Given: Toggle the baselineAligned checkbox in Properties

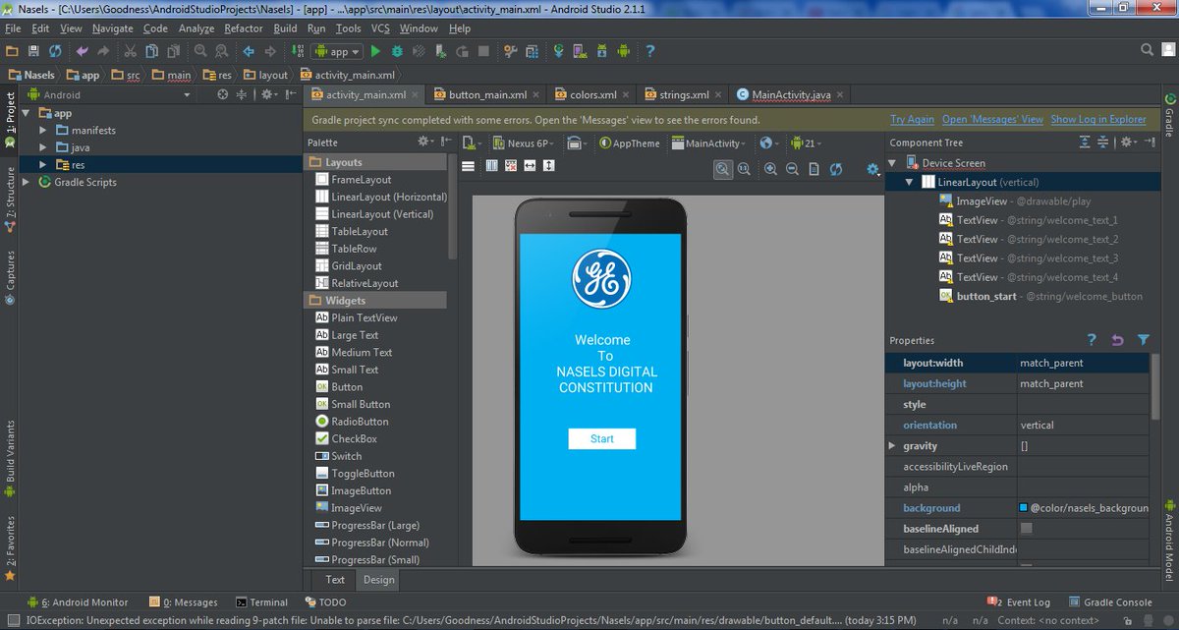Looking at the screenshot, I should click(1027, 529).
